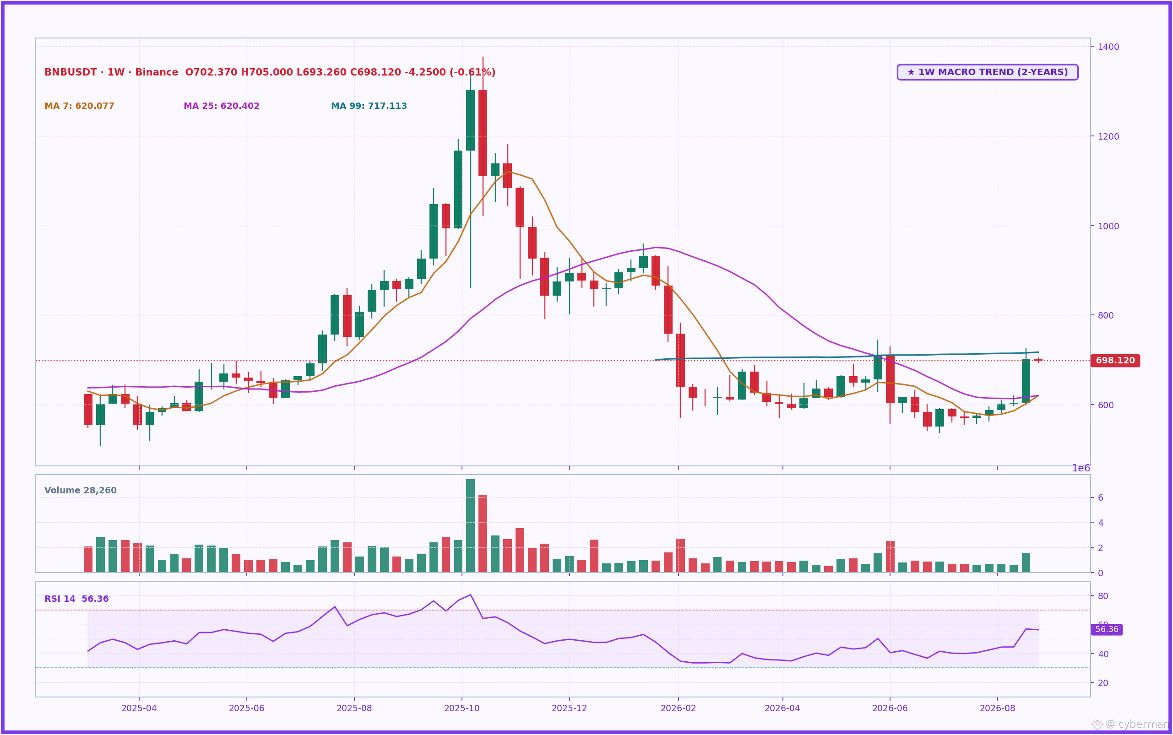This screenshot has height=735, width=1173.
Task: Click the 2025-08 date axis label
Action: point(354,708)
